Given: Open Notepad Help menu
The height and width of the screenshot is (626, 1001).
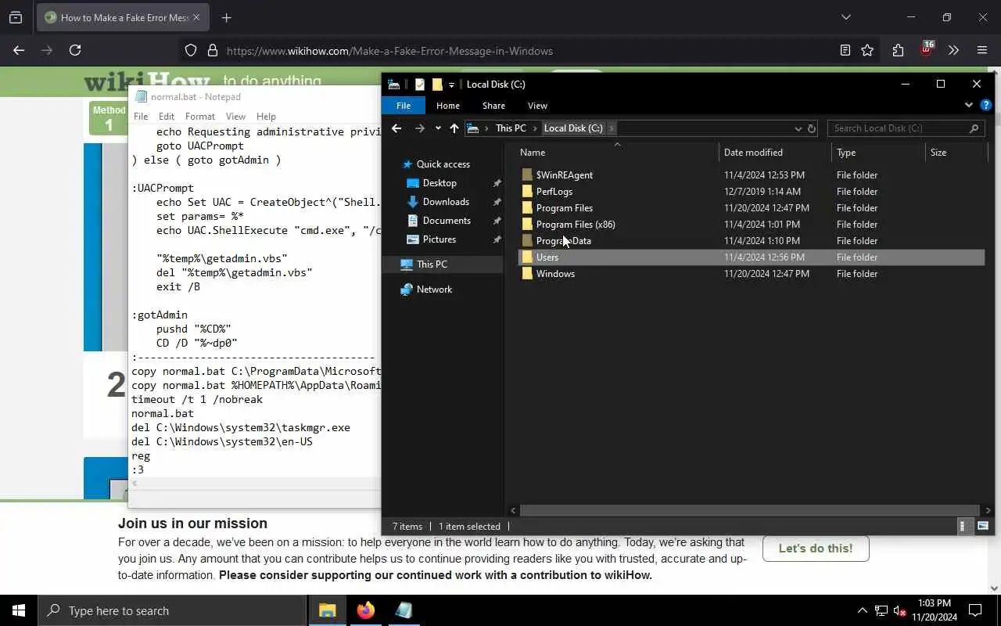Looking at the screenshot, I should 266,117.
